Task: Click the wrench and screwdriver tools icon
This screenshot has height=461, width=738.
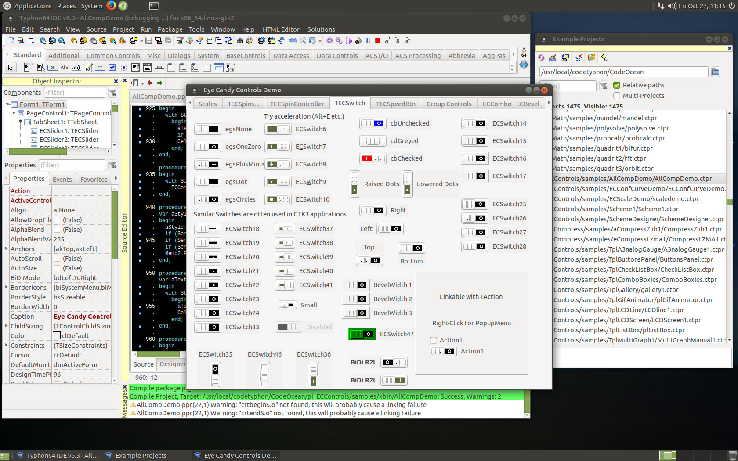Action: click(303, 41)
